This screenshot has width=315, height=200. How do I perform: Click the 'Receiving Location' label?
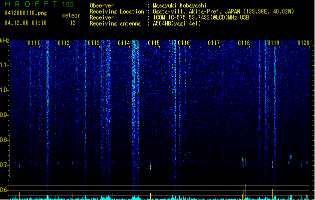pos(117,11)
